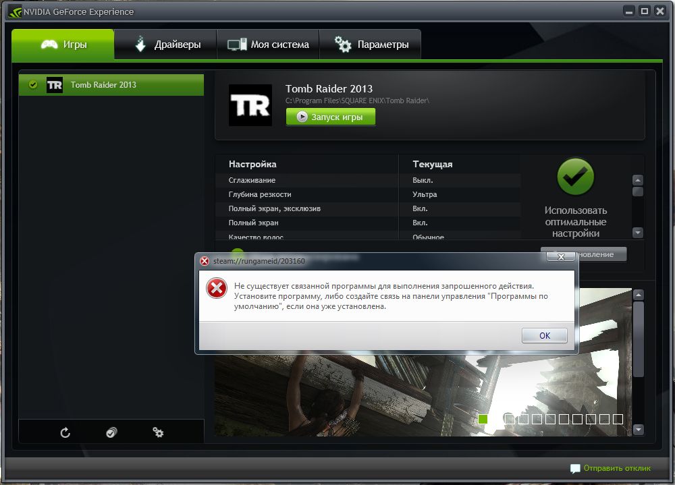
Task: Click the game install path text
Action: point(357,101)
